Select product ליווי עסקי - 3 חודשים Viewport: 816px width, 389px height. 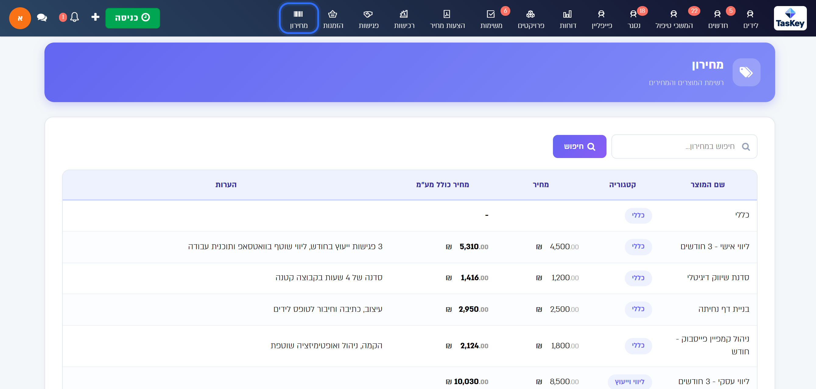pyautogui.click(x=714, y=381)
